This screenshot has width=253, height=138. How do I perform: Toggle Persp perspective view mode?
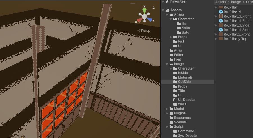pos(144,31)
